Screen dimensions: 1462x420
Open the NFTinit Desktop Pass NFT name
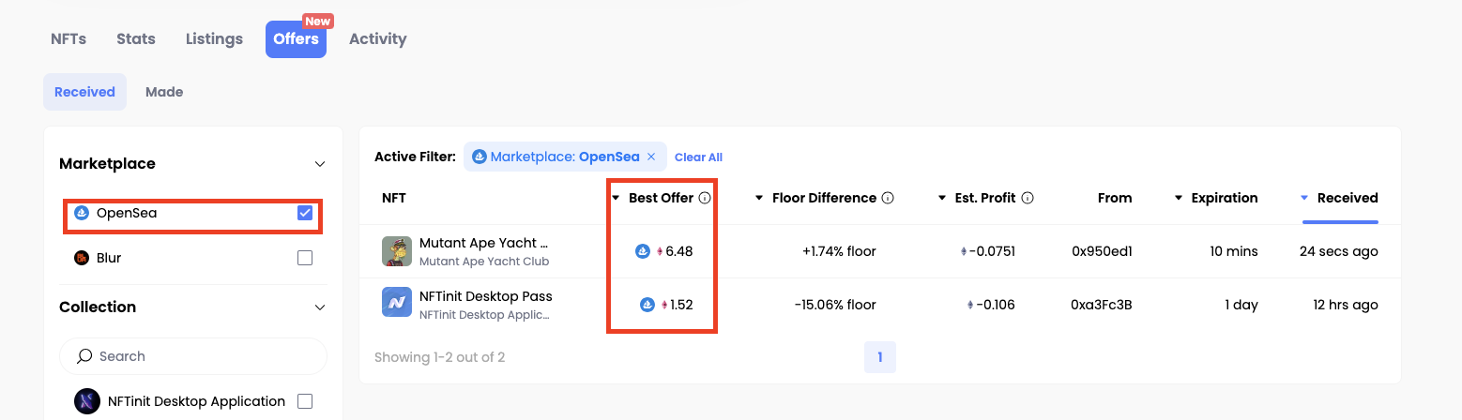click(486, 296)
